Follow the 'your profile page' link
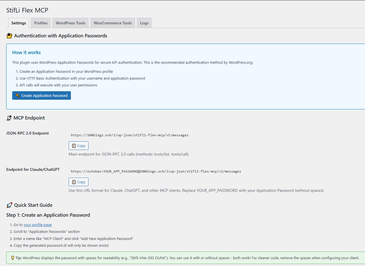The width and height of the screenshot is (365, 266). (x=38, y=225)
